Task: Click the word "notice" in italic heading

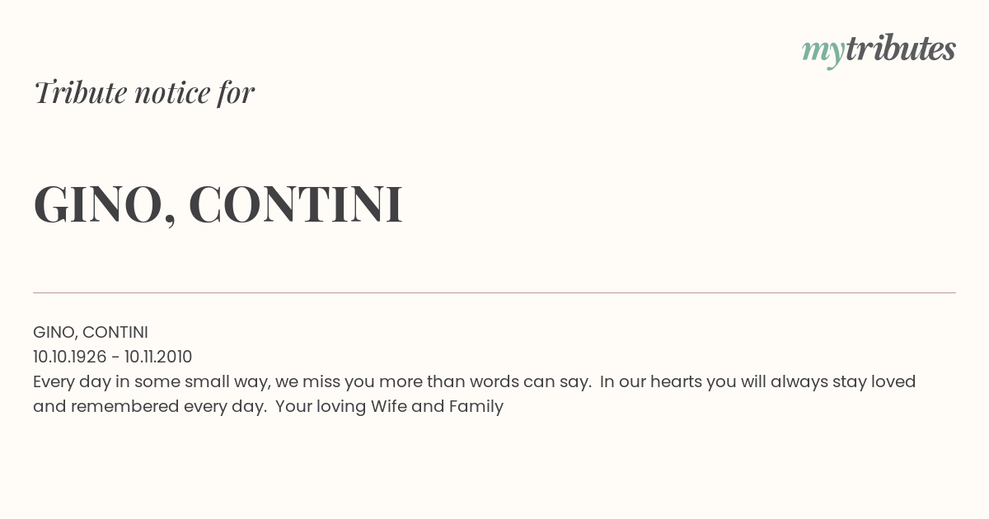Action: [172, 93]
